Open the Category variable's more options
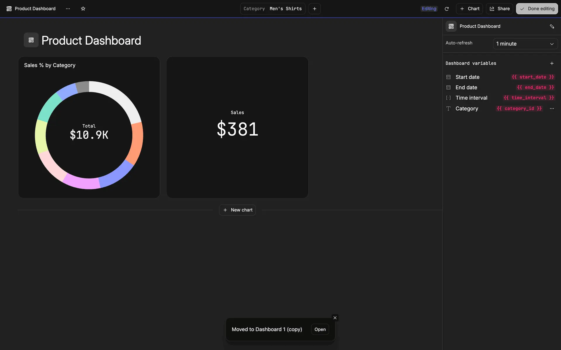561x350 pixels. [552, 108]
